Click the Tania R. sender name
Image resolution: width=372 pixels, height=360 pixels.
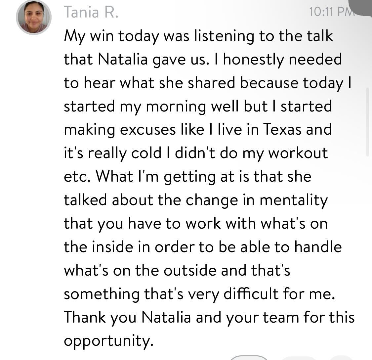click(91, 13)
